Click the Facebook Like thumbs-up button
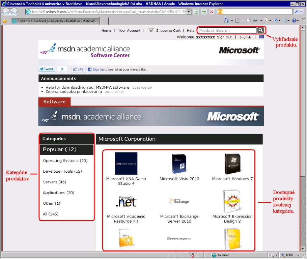This screenshot has width=307, height=259. click(x=78, y=69)
